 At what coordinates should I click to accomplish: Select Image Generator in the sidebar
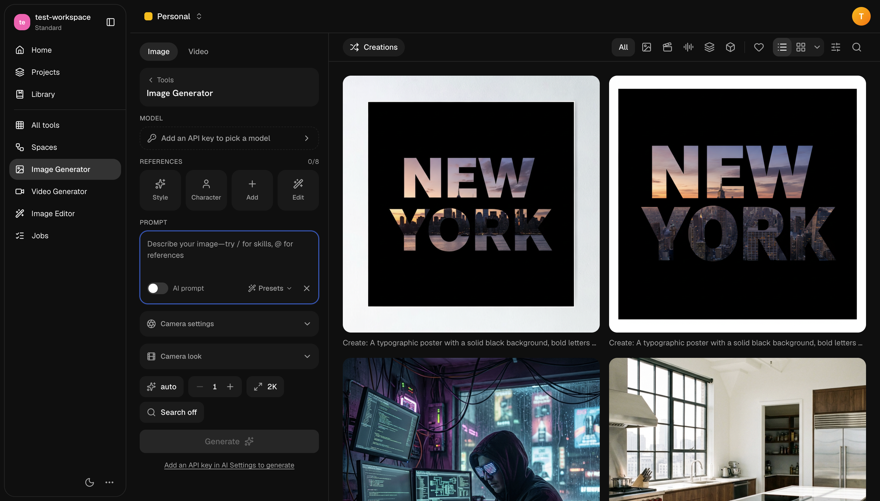point(65,169)
